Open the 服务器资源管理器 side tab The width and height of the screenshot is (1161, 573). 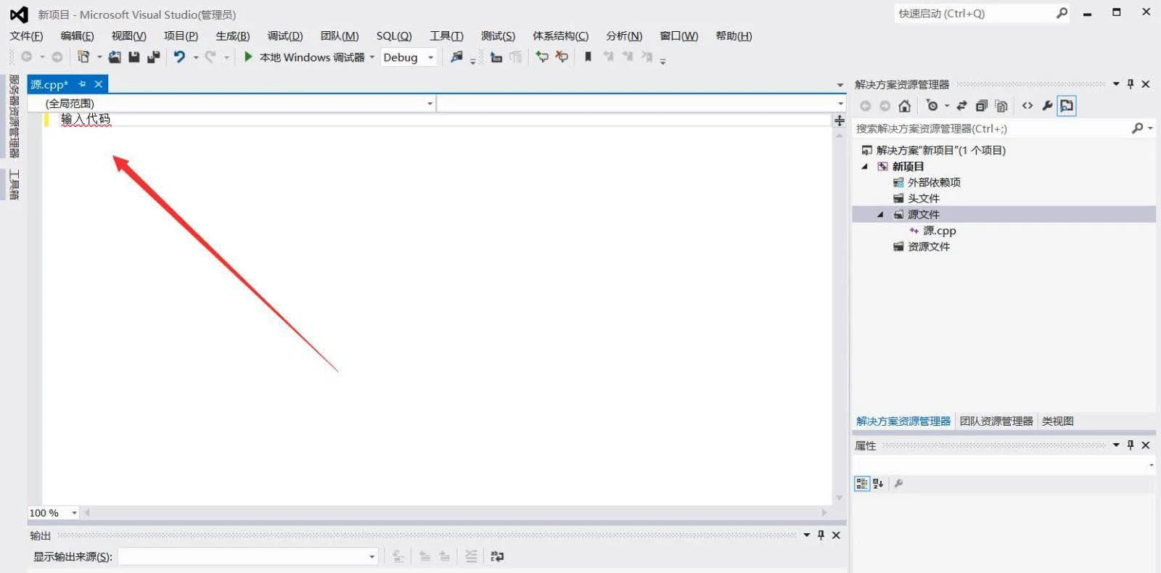[14, 116]
